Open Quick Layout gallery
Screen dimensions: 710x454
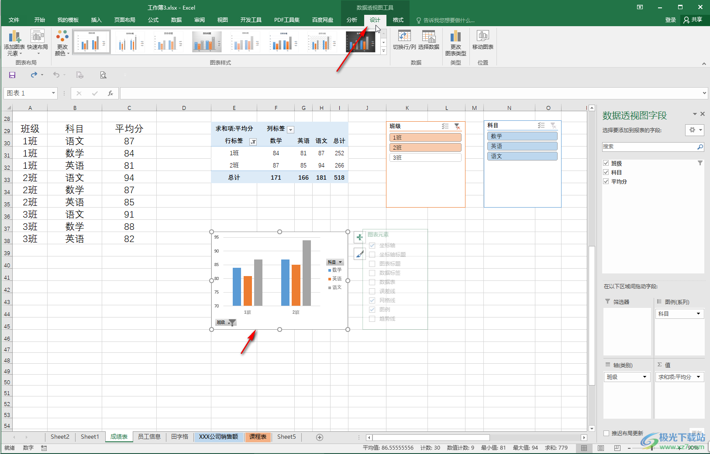coord(38,43)
